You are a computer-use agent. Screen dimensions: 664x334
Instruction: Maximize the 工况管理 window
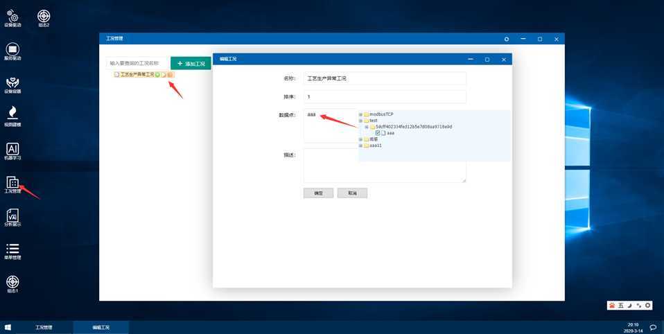[x=540, y=39]
